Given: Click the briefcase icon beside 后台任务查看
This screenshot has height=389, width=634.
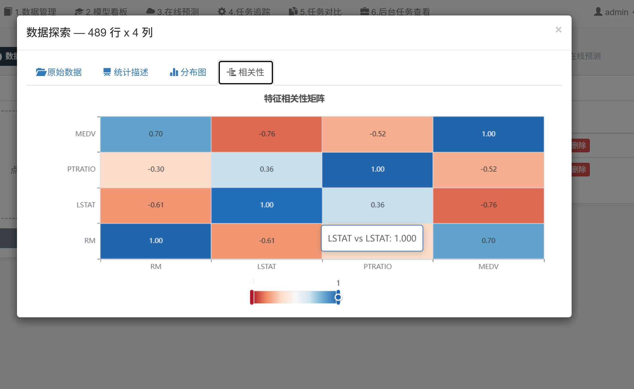Looking at the screenshot, I should tap(365, 11).
